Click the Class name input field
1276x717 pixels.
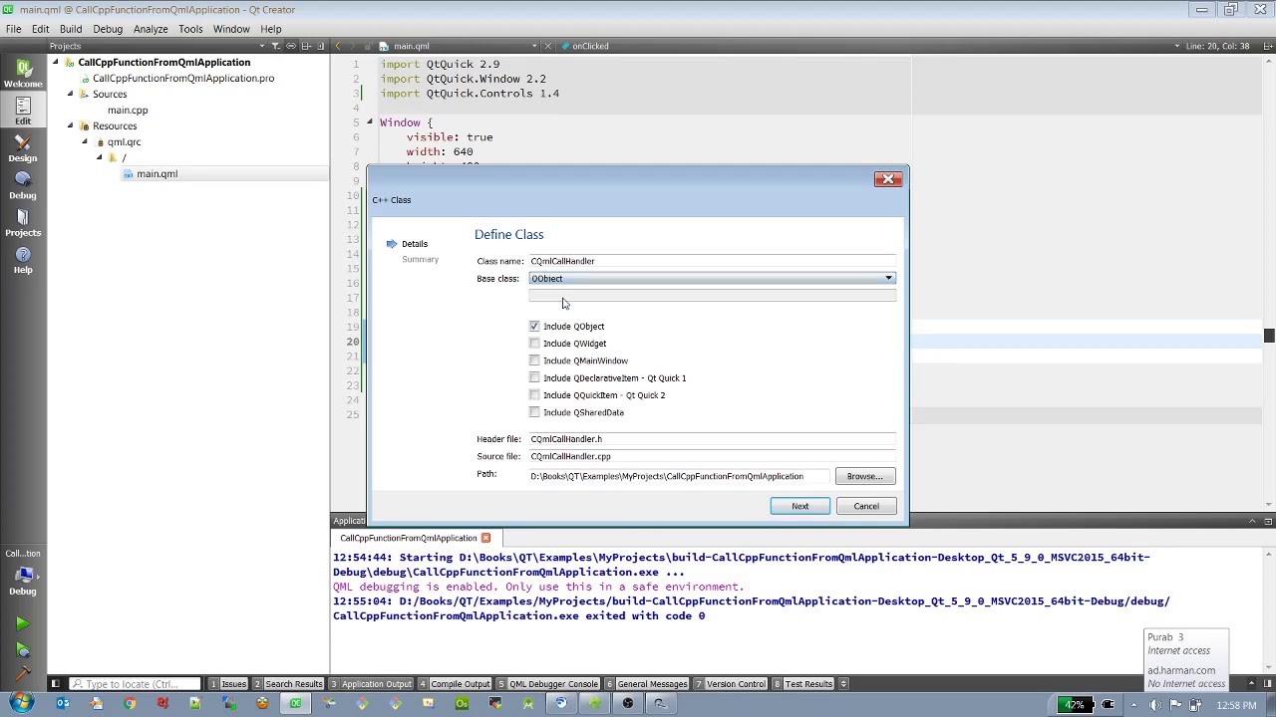coord(712,261)
